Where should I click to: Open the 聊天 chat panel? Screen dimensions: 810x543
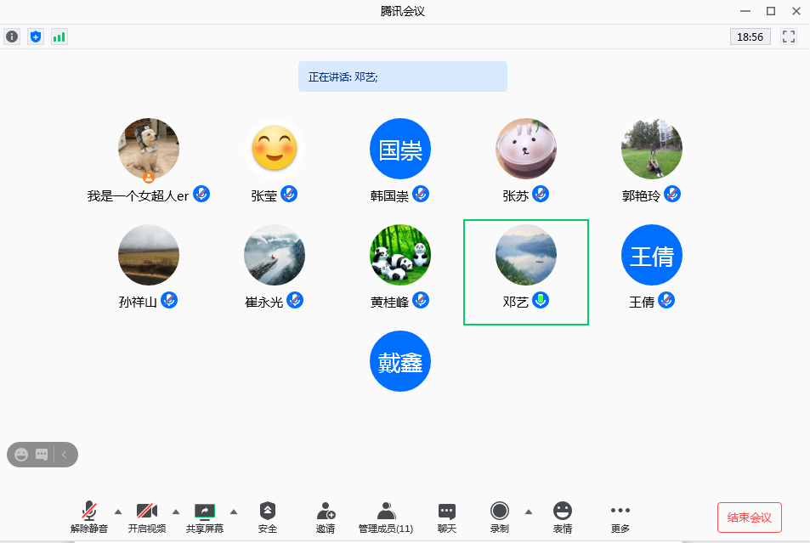[447, 517]
